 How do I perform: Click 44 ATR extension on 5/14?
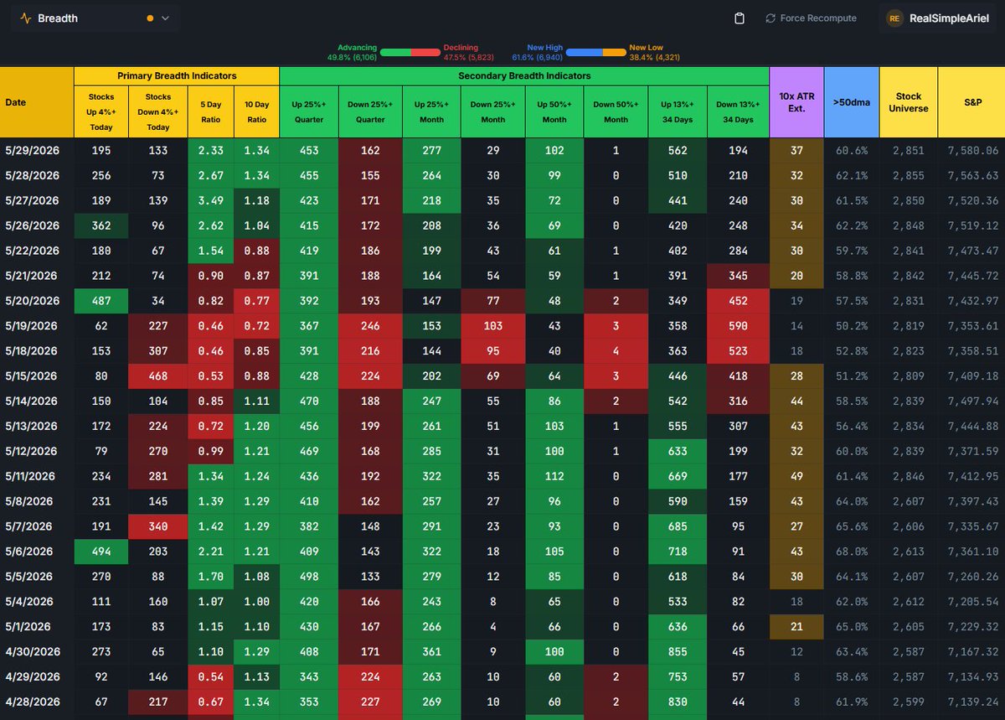796,401
